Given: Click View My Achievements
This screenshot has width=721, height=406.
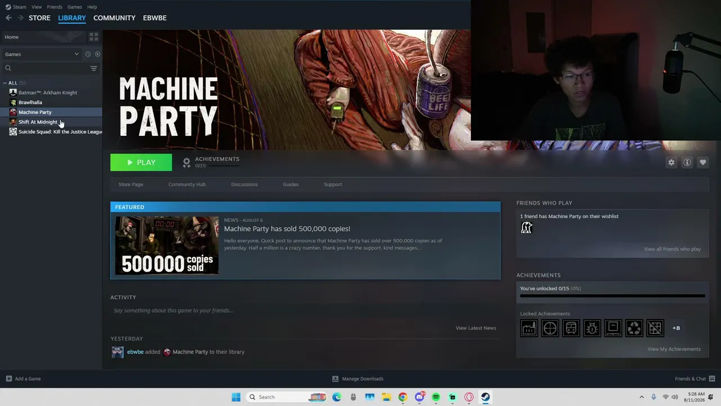Looking at the screenshot, I should click(674, 349).
